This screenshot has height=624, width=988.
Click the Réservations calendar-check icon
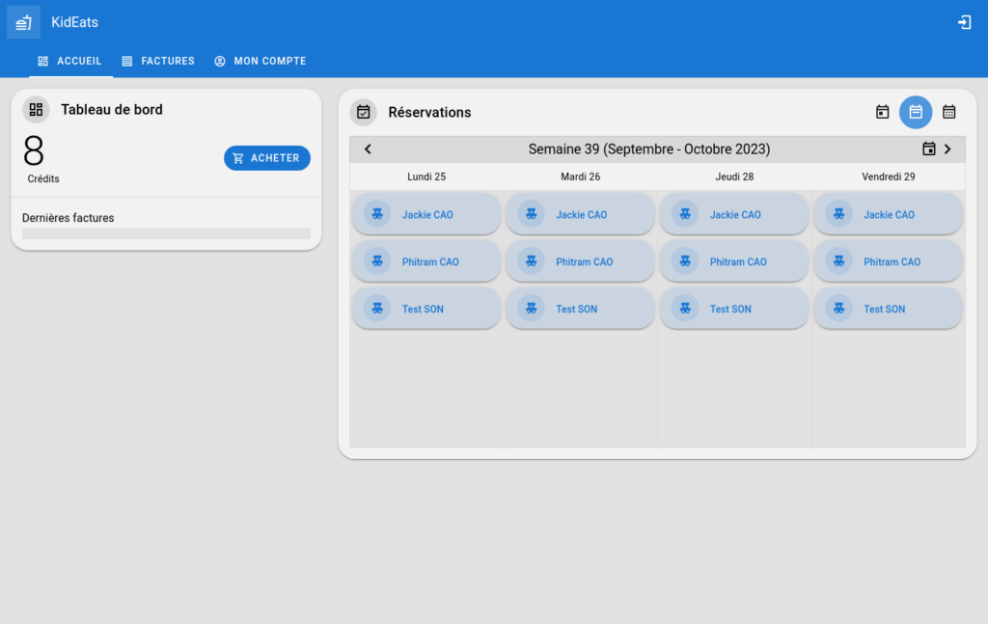[x=364, y=112]
